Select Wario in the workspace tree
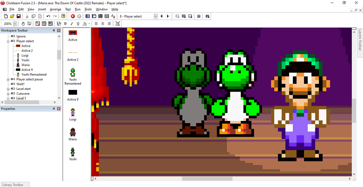The height and width of the screenshot is (187, 363). coord(25,65)
